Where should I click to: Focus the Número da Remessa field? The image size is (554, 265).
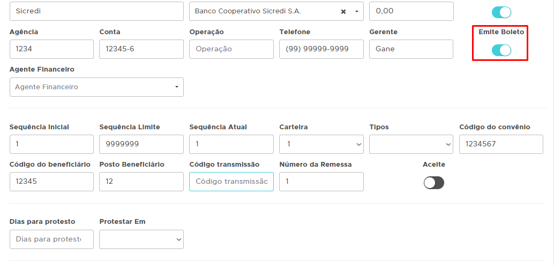tap(321, 182)
